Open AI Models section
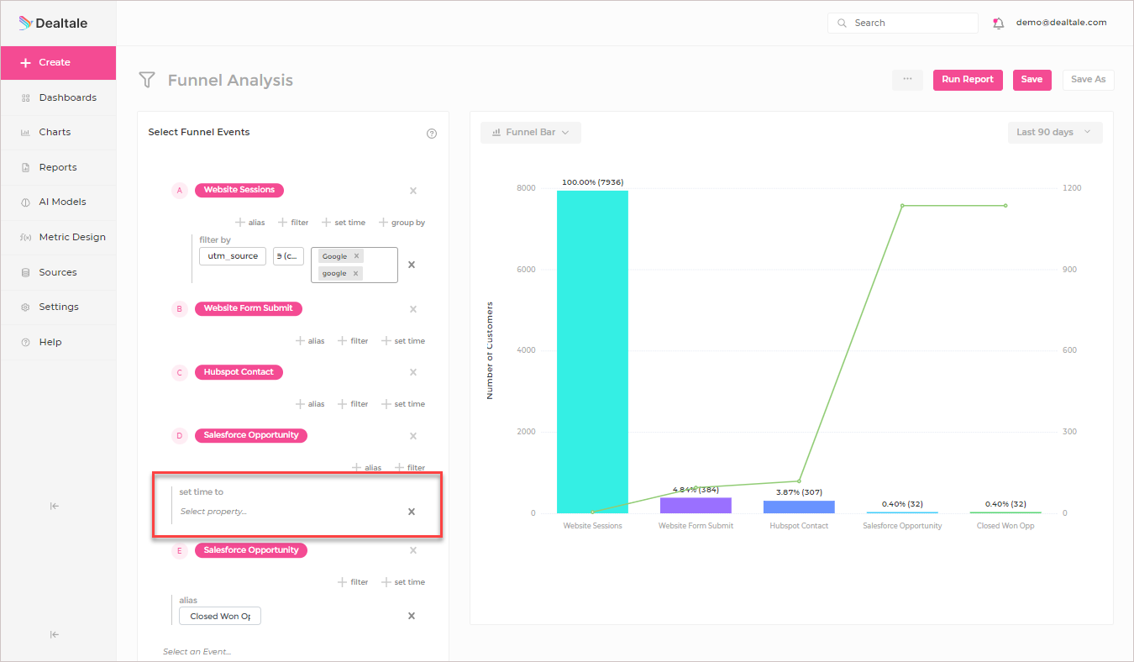Viewport: 1134px width, 662px height. (x=58, y=202)
